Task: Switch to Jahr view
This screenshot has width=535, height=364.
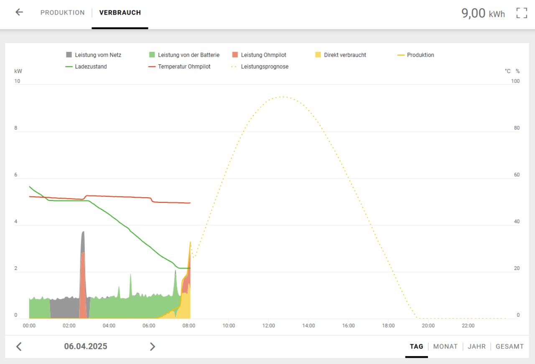Action: tap(476, 346)
